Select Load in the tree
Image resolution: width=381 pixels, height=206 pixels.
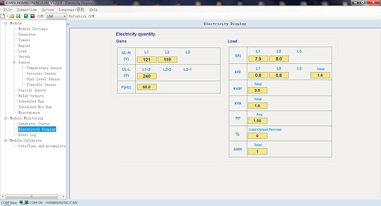pos(22,51)
